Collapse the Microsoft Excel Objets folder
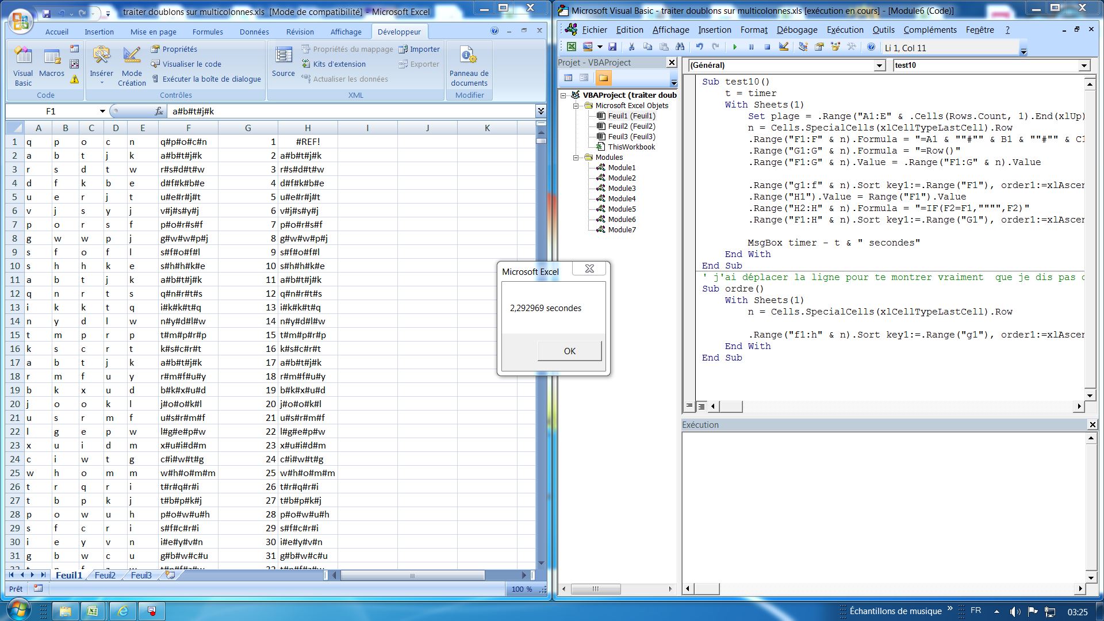The width and height of the screenshot is (1104, 621). [576, 106]
